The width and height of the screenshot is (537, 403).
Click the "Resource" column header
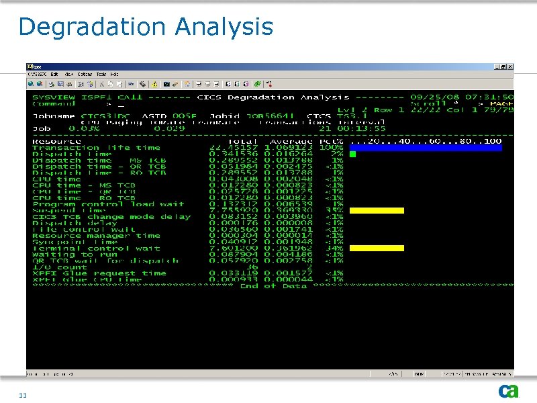56,142
